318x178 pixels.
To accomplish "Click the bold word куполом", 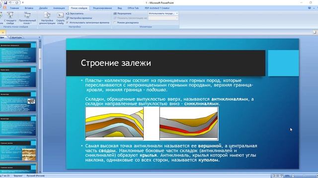I will 209,160.
